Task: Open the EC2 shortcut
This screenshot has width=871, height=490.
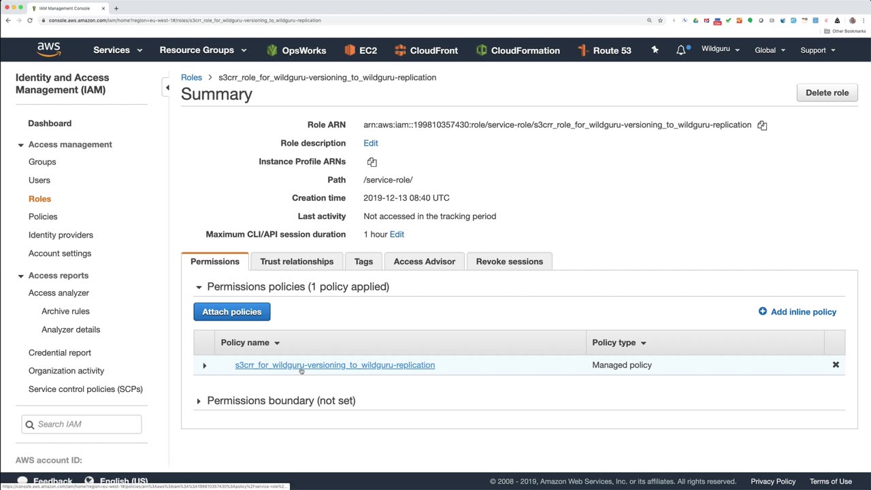Action: pos(361,50)
